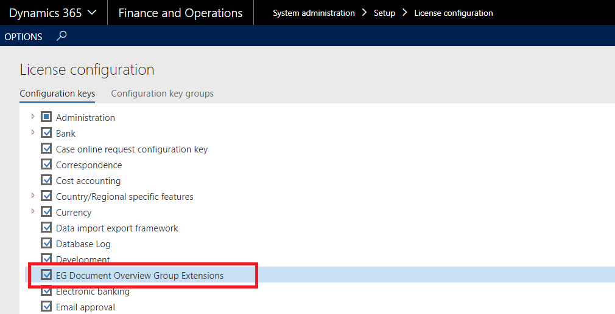Expand the Currency tree node

[33, 211]
